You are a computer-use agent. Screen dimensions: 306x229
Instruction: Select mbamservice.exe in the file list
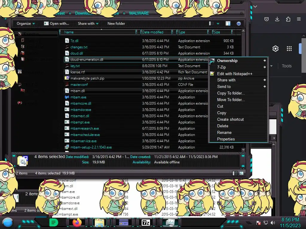83,141
